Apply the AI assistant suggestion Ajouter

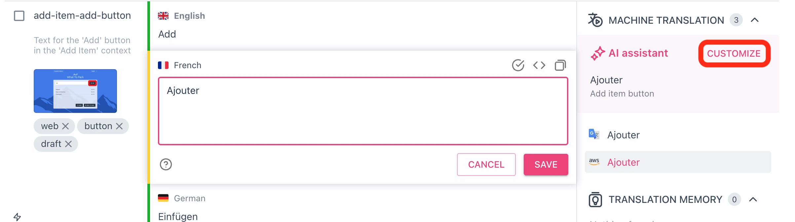pos(606,80)
